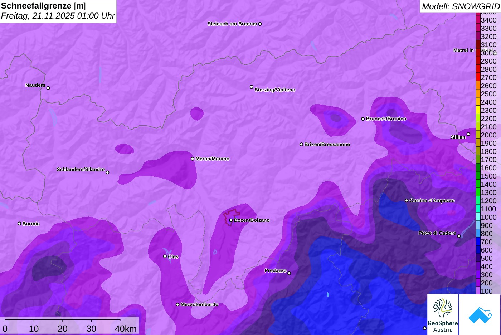Viewport: 501px width, 335px height.
Task: Click the 2700 m red legend swatch
Action: 478,77
